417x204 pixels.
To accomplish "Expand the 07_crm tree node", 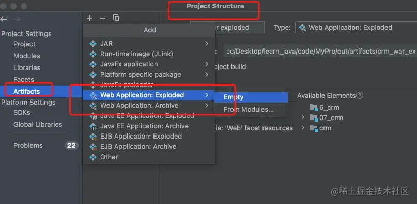I will 303,117.
